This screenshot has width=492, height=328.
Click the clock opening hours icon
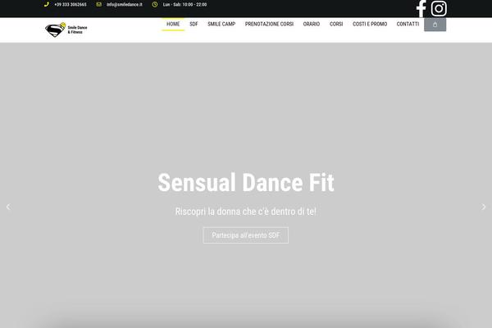click(155, 4)
